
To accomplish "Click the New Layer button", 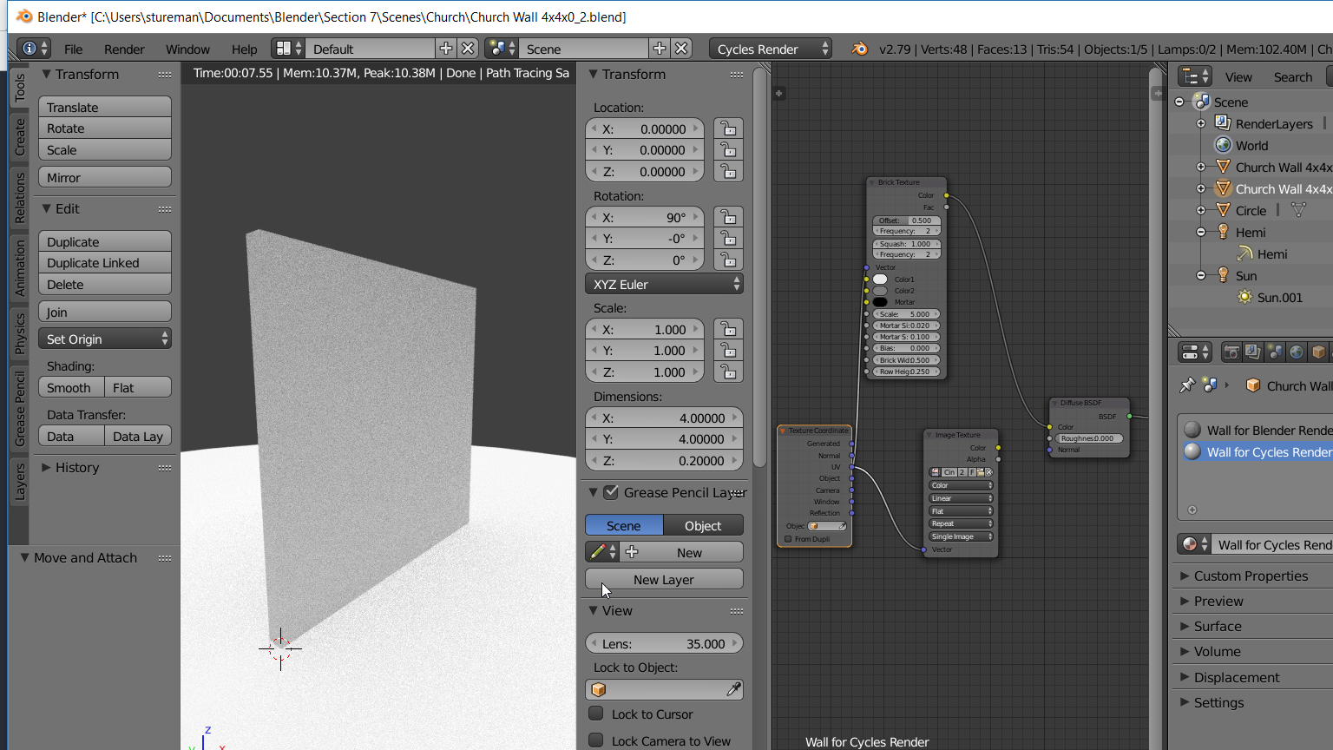I will [x=664, y=579].
